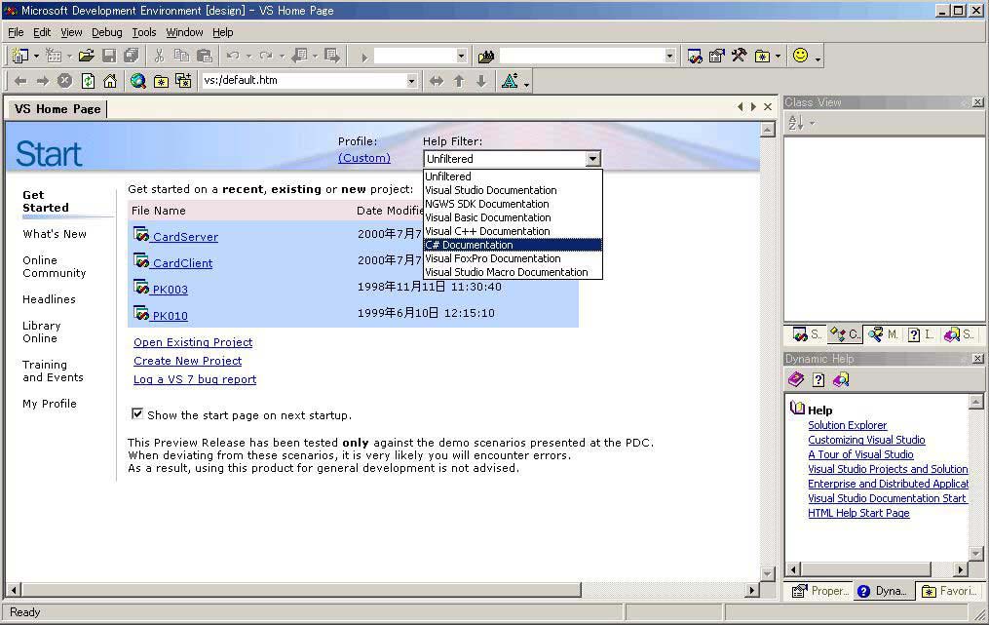Viewport: 989px width, 625px height.
Task: Click the start page vertical scrollbar down arrow
Action: pos(768,574)
